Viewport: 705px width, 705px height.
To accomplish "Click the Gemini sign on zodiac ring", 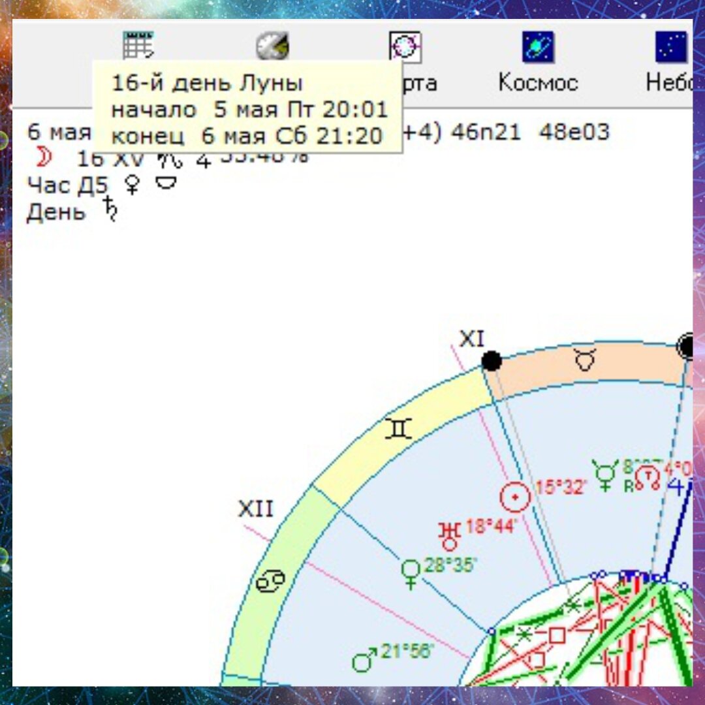I will [x=398, y=429].
